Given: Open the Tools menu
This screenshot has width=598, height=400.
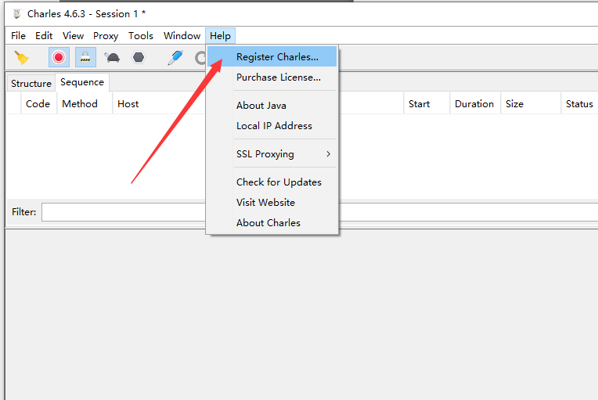Looking at the screenshot, I should point(141,36).
